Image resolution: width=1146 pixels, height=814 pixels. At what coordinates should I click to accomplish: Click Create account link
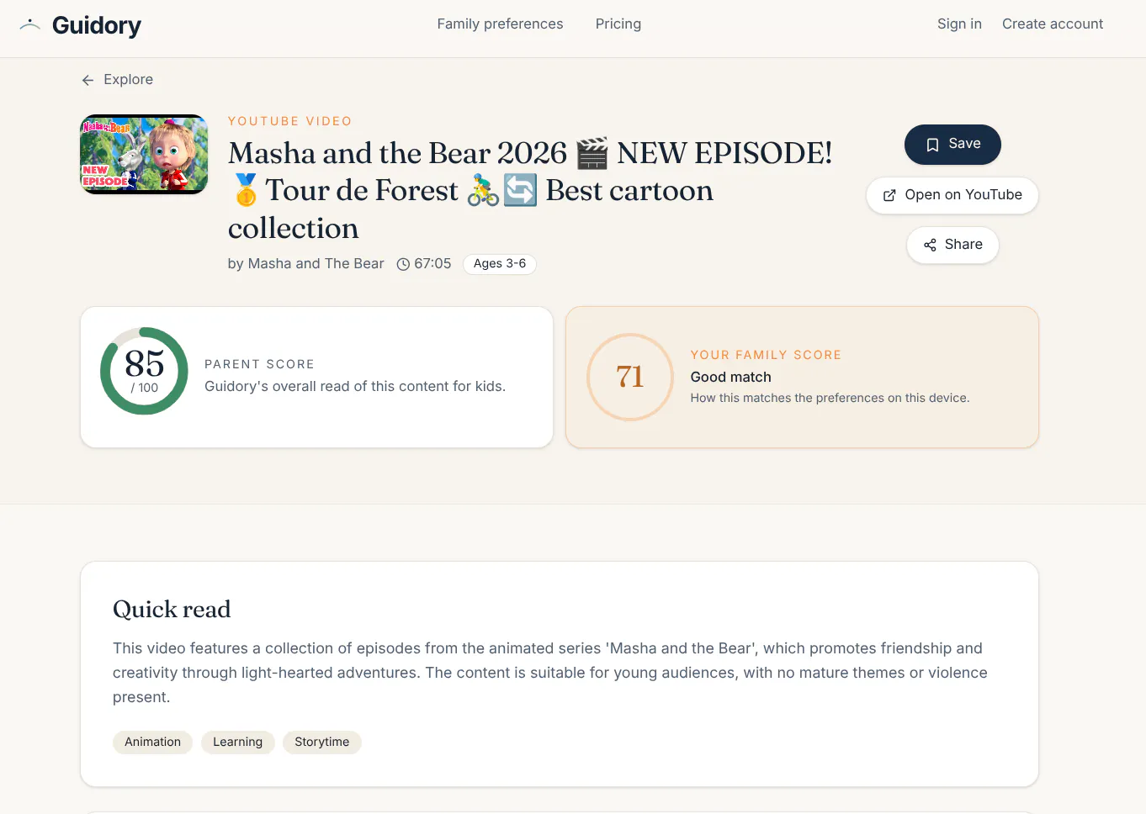pos(1053,24)
